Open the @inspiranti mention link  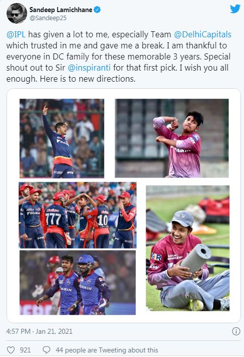click(x=89, y=68)
